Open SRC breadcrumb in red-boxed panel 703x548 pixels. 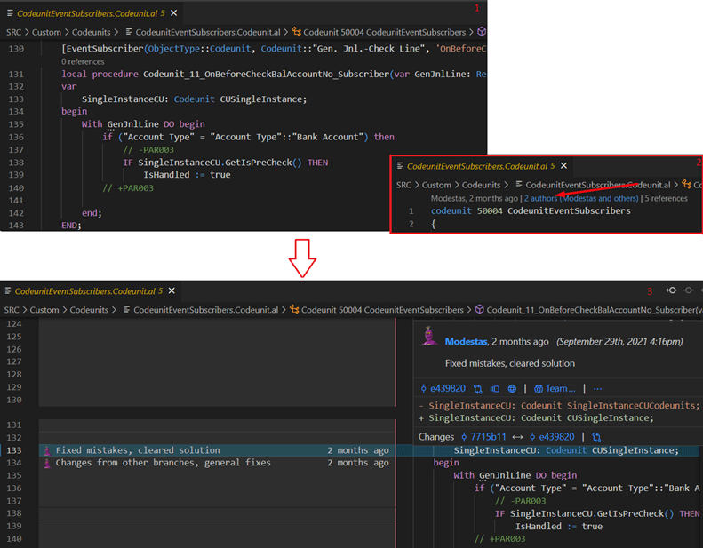[403, 185]
